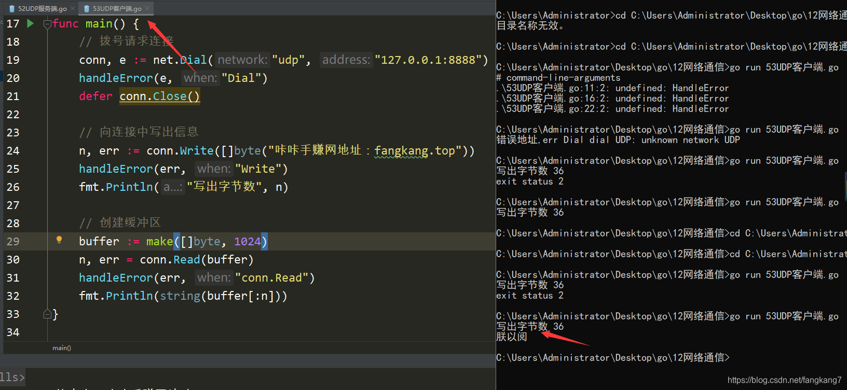Click the "Dial" string on line 20

click(x=241, y=78)
